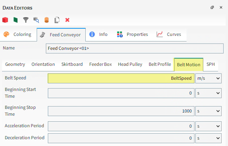Click the red X delete icon
This screenshot has width=228, height=146.
tap(67, 20)
